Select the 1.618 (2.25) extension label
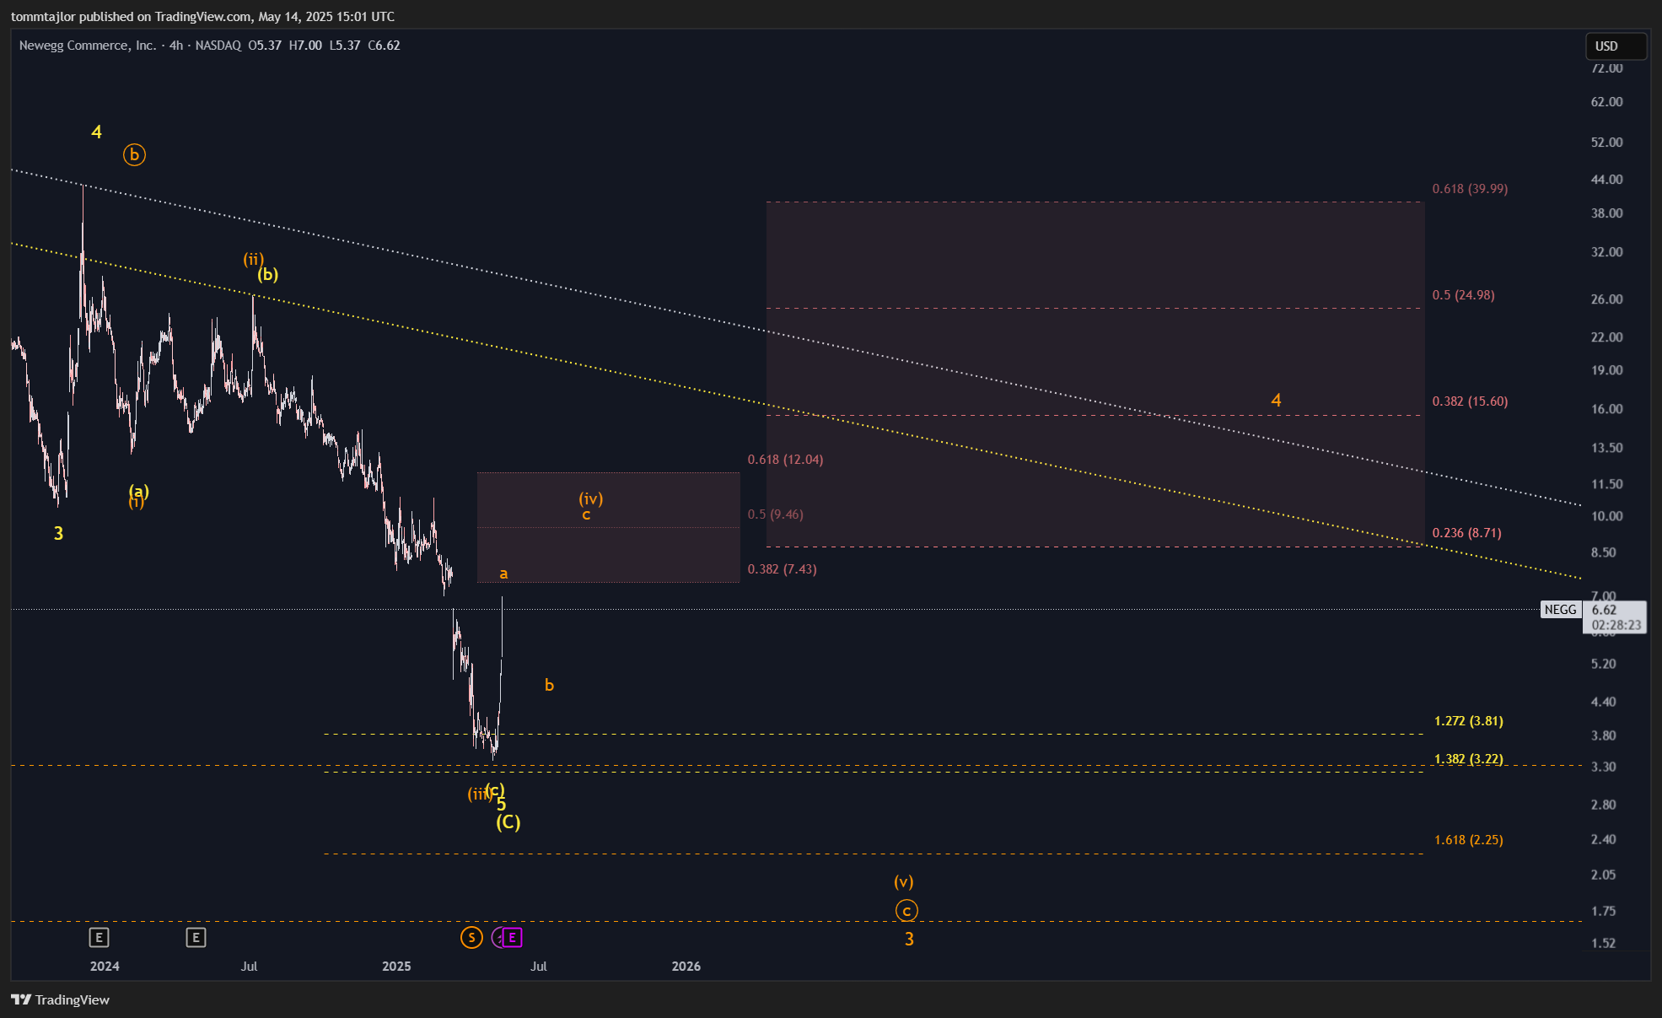This screenshot has width=1662, height=1018. [1468, 840]
